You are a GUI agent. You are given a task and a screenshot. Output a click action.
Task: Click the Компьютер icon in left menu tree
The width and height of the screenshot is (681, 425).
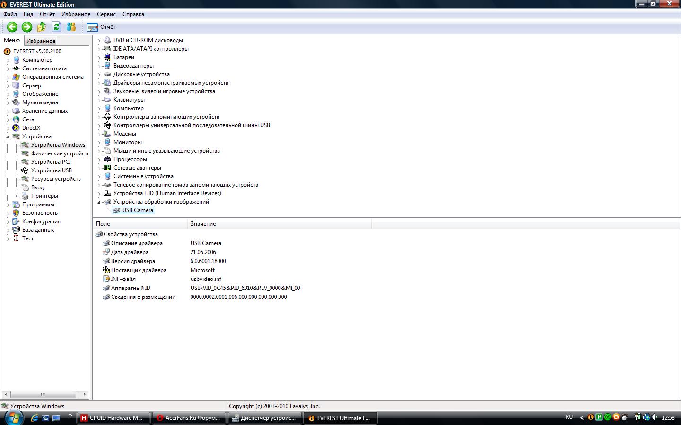click(16, 60)
